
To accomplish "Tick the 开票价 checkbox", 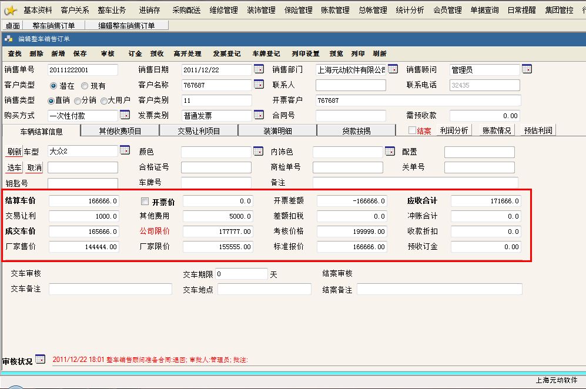I will (x=145, y=202).
